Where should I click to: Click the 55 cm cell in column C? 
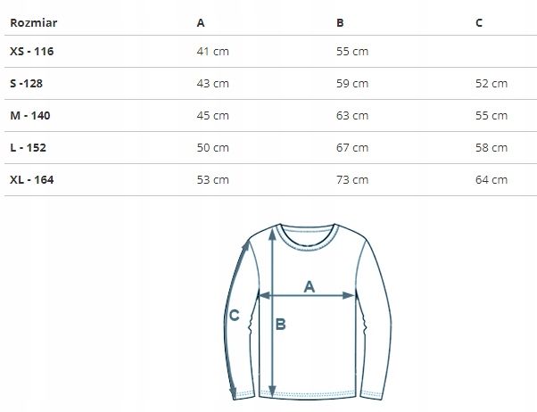click(492, 115)
